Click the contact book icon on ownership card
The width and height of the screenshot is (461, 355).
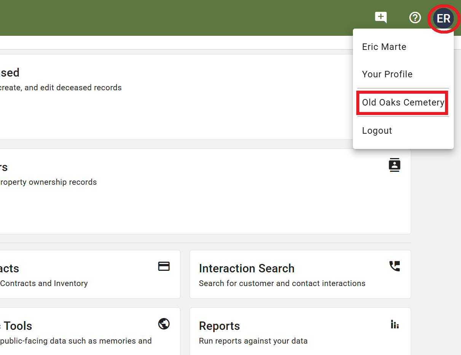coord(394,165)
